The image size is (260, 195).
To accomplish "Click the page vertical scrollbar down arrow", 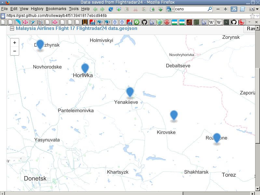I will 257,189.
